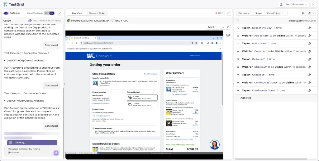Click the HP laptop thumbnail in pickup details
The width and height of the screenshot is (319, 161).
coord(95,83)
